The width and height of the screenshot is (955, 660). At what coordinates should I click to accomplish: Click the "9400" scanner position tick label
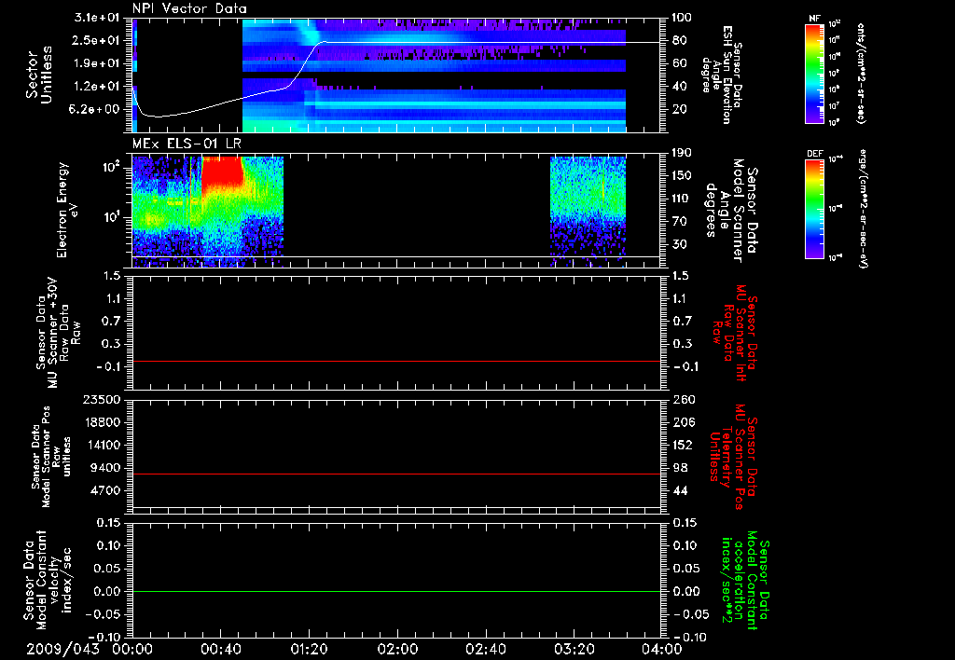[x=107, y=468]
